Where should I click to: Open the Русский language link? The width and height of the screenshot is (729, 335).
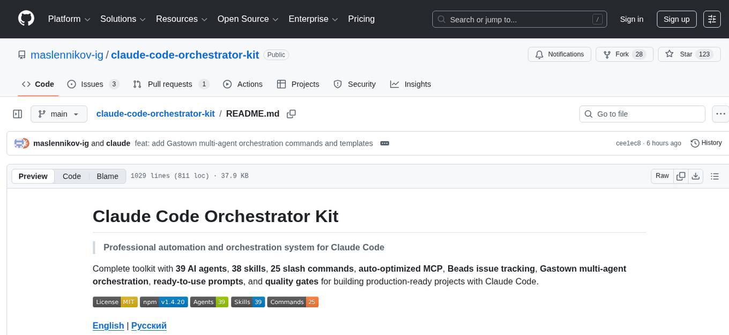(148, 325)
